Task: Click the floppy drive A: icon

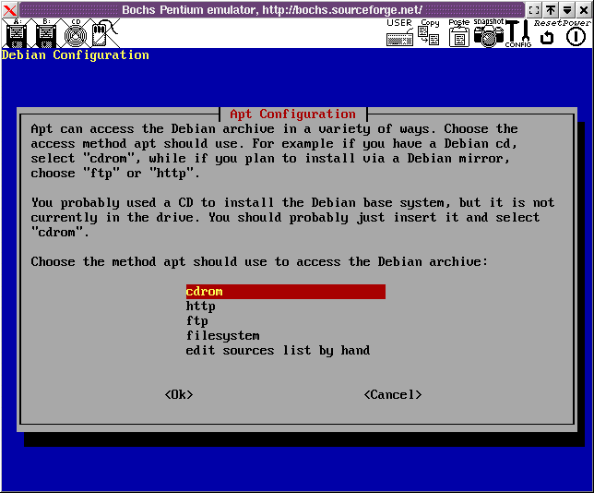Action: pyautogui.click(x=16, y=34)
